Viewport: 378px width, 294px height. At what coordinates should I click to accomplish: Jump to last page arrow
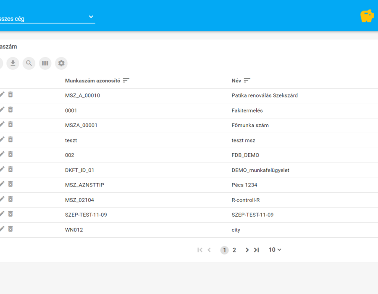(x=256, y=250)
